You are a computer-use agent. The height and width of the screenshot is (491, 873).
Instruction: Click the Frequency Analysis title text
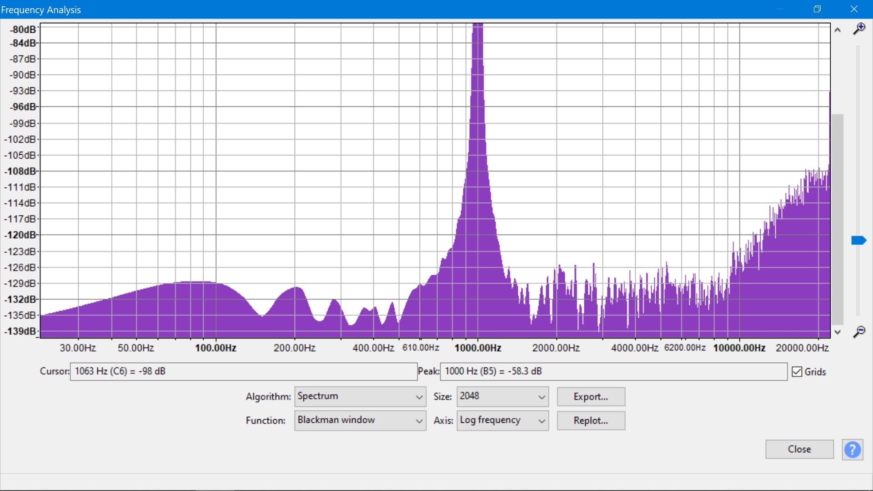[x=41, y=10]
